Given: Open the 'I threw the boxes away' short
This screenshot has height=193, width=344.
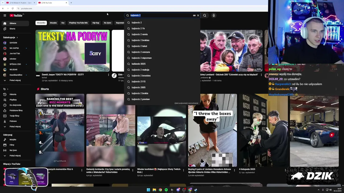Looking at the screenshot, I should [x=212, y=130].
